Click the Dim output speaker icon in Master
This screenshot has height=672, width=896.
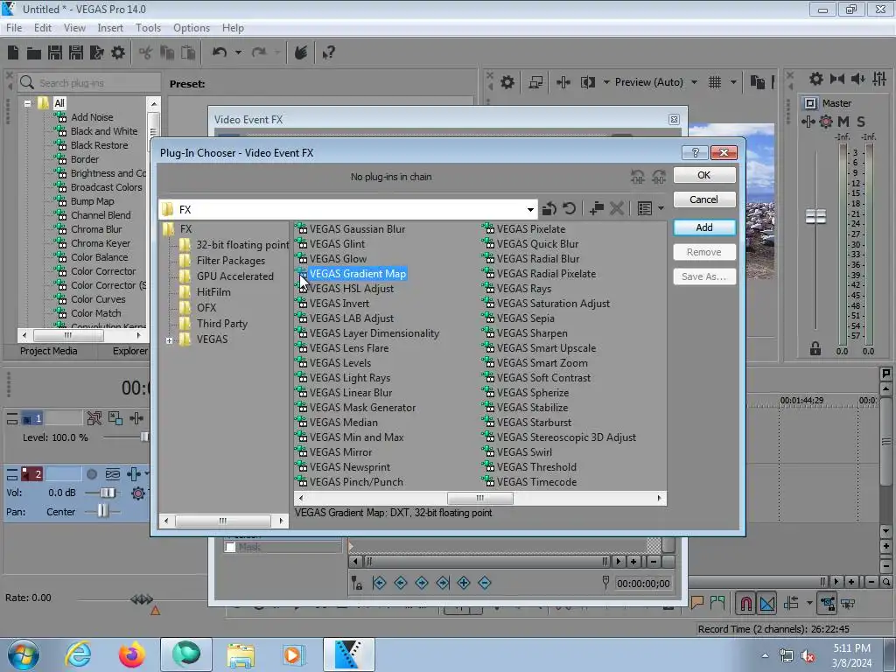[x=857, y=78]
